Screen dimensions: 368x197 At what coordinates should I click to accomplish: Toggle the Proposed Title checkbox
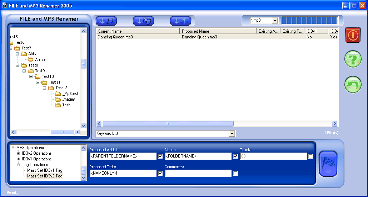click(160, 173)
